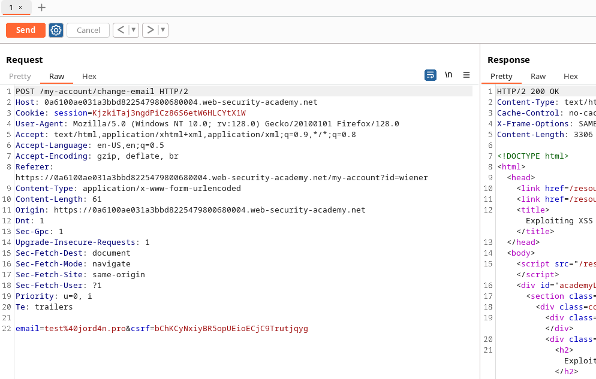
Task: Switch the Response view to Raw
Action: tap(538, 76)
